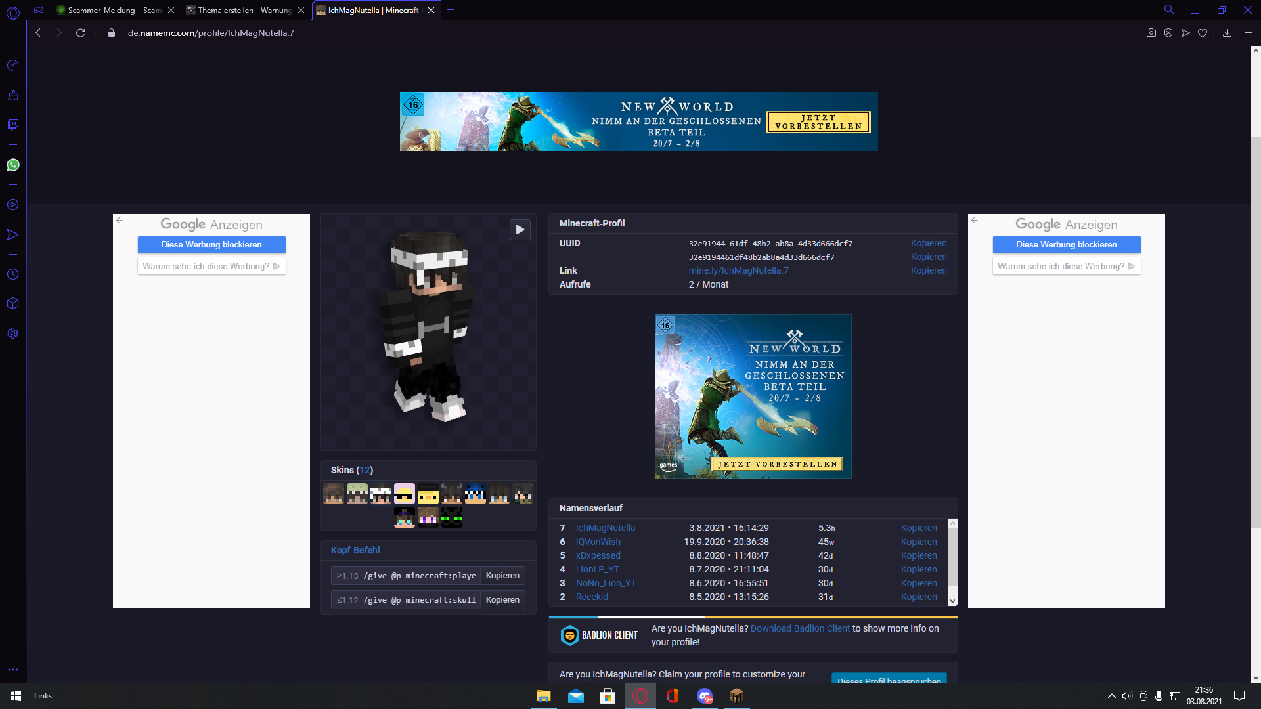The height and width of the screenshot is (709, 1261).
Task: Open the Easy Setup menu
Action: coord(1249,33)
